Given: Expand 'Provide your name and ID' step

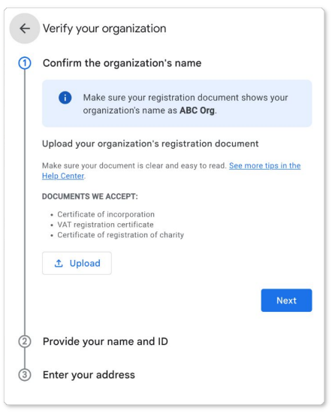Looking at the screenshot, I should coord(105,341).
